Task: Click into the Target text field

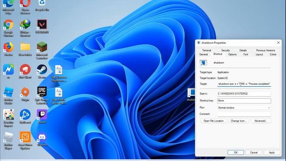Action: tap(244, 84)
